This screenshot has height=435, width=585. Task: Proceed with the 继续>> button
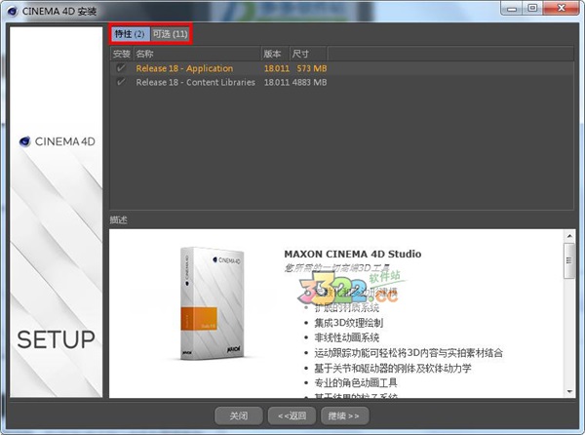(345, 415)
